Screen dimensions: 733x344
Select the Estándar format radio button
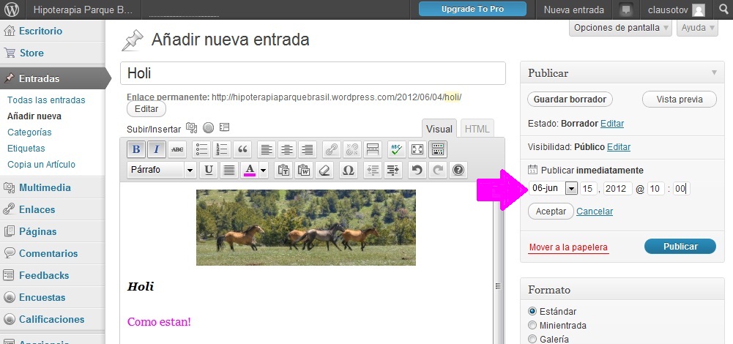pyautogui.click(x=532, y=311)
